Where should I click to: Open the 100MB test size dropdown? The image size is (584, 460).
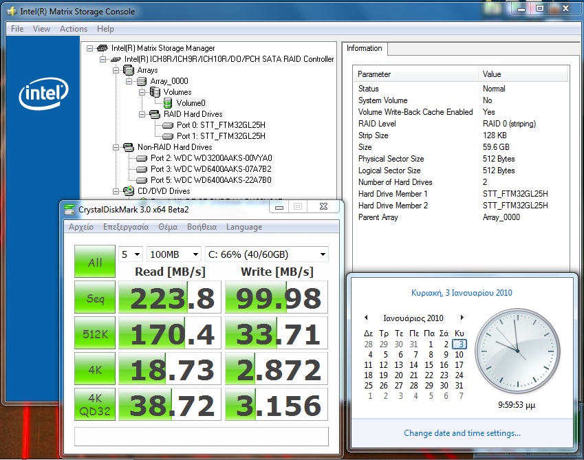174,254
